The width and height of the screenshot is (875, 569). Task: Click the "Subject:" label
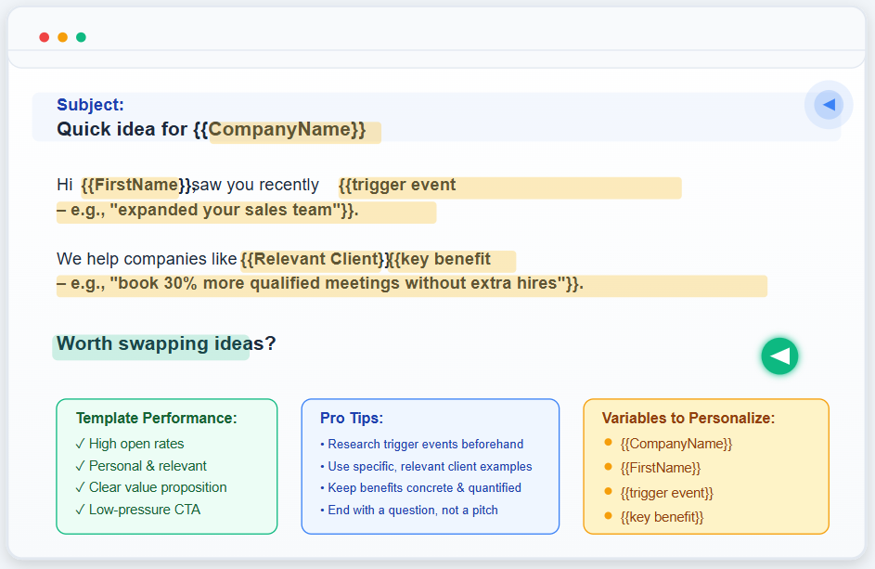pos(90,104)
